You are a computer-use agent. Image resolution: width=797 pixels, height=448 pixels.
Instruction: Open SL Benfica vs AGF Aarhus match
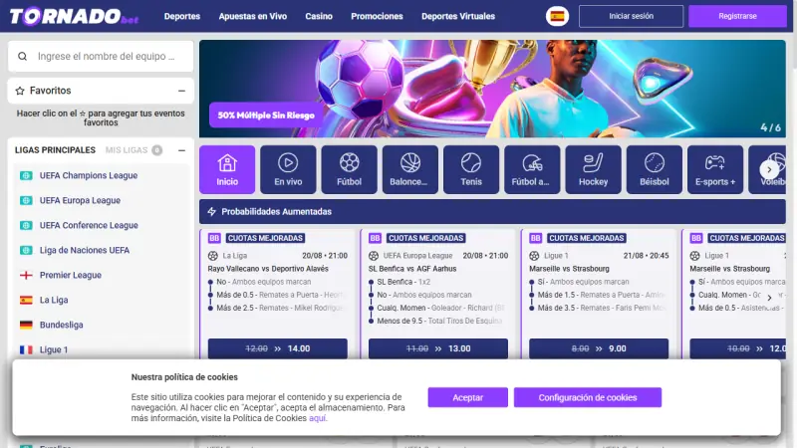[x=412, y=269]
